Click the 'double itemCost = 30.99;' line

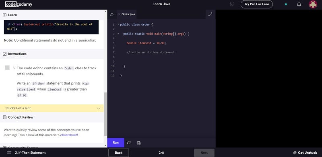coord(146,43)
